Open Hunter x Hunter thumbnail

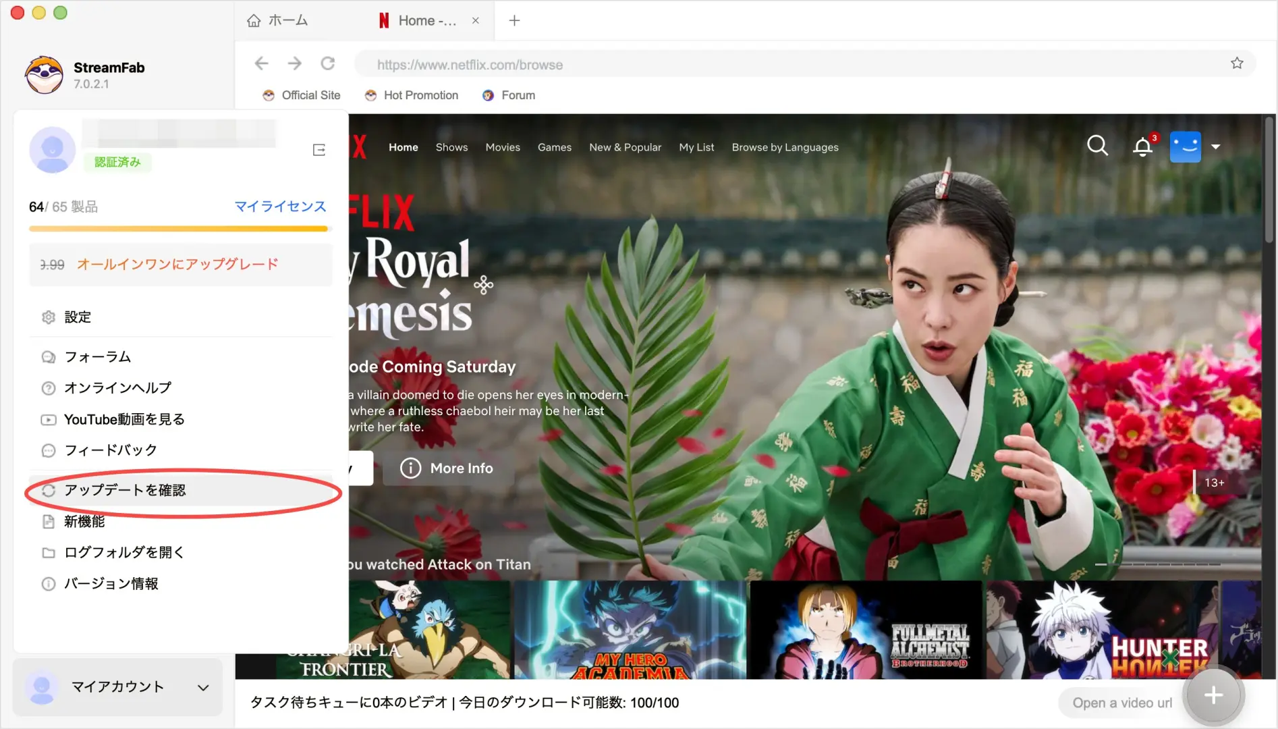click(1103, 630)
